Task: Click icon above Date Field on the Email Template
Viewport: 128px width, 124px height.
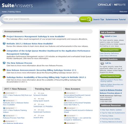Action: click(x=65, y=100)
